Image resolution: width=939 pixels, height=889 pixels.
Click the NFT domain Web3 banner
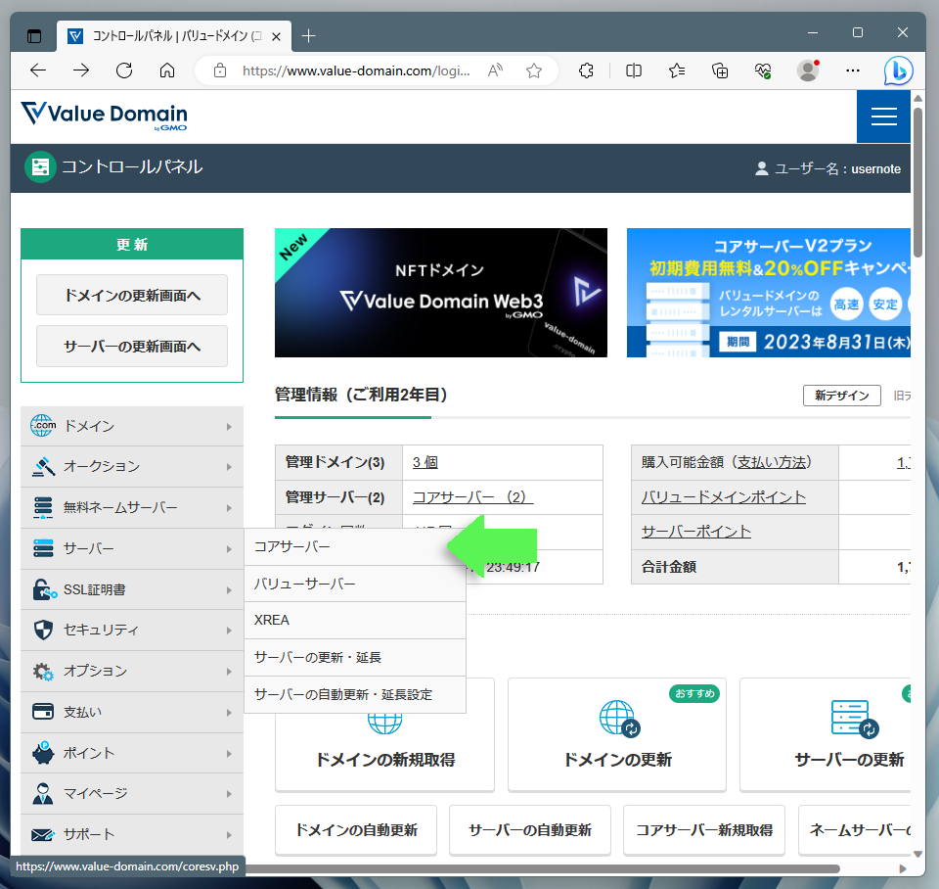pos(440,293)
